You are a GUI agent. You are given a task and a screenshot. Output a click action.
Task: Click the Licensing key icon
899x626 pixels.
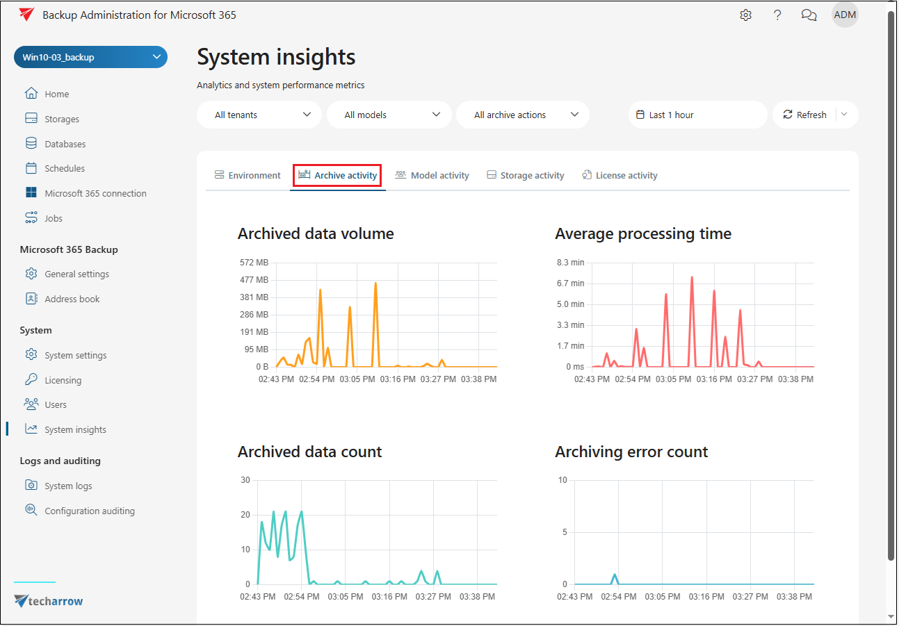pyautogui.click(x=31, y=380)
